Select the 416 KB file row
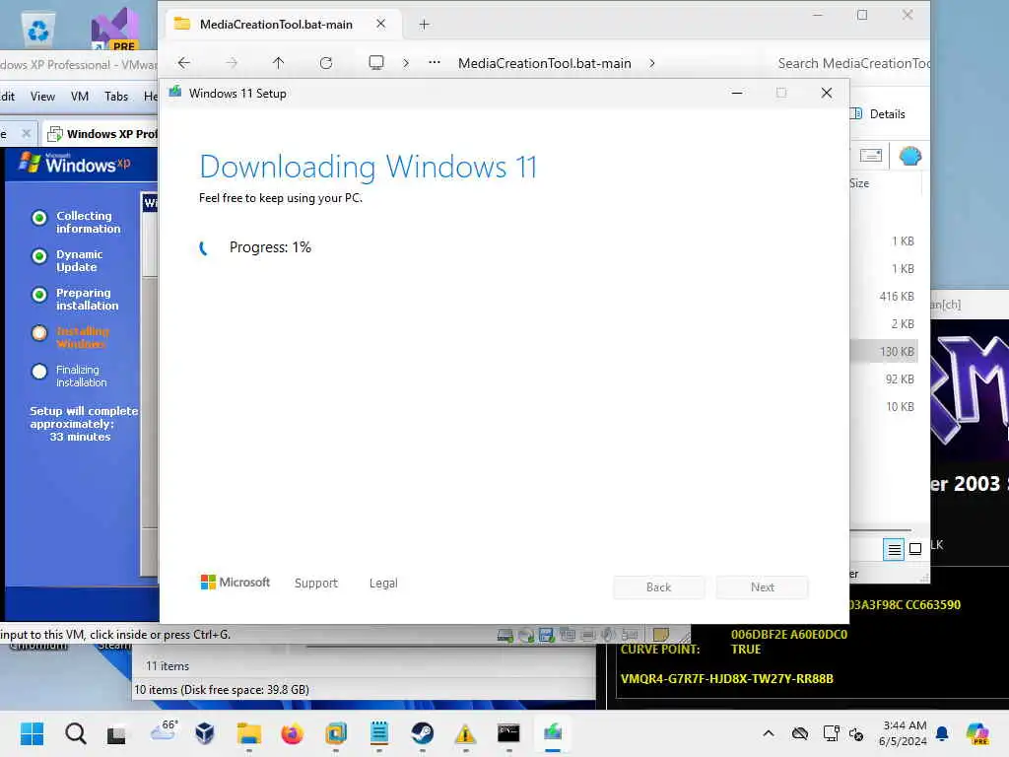The height and width of the screenshot is (757, 1009). coord(884,296)
